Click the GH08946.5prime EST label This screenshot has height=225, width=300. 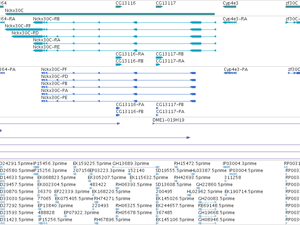[x=216, y=220]
